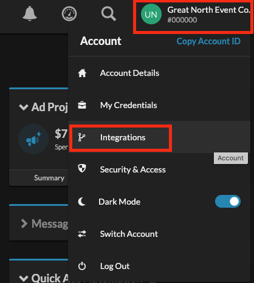Click the green UN avatar circle
The height and width of the screenshot is (283, 254).
(x=151, y=14)
